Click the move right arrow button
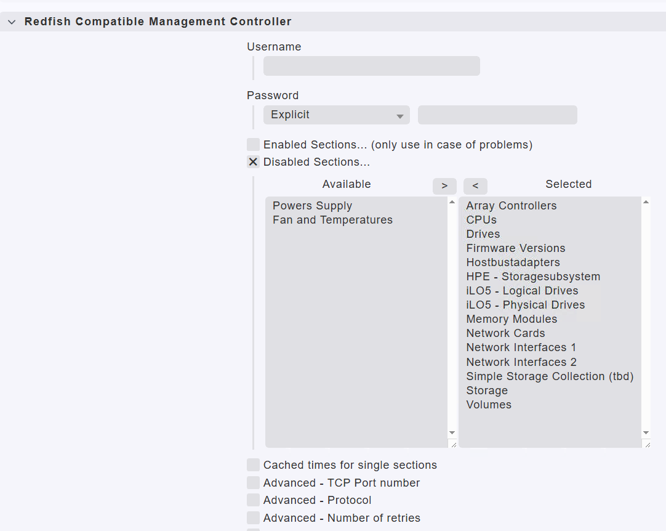This screenshot has width=666, height=531. coord(444,186)
